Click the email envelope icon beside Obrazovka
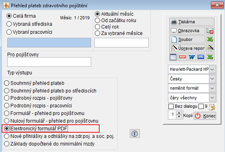Image resolution: width=225 pixels, height=152 pixels. (x=210, y=31)
